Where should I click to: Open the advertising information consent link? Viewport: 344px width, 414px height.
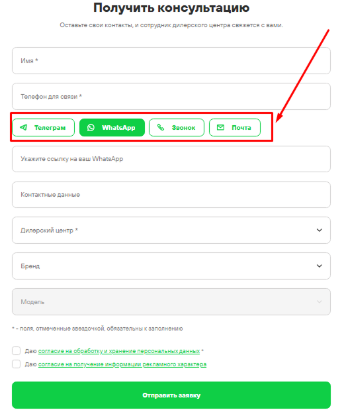(122, 364)
